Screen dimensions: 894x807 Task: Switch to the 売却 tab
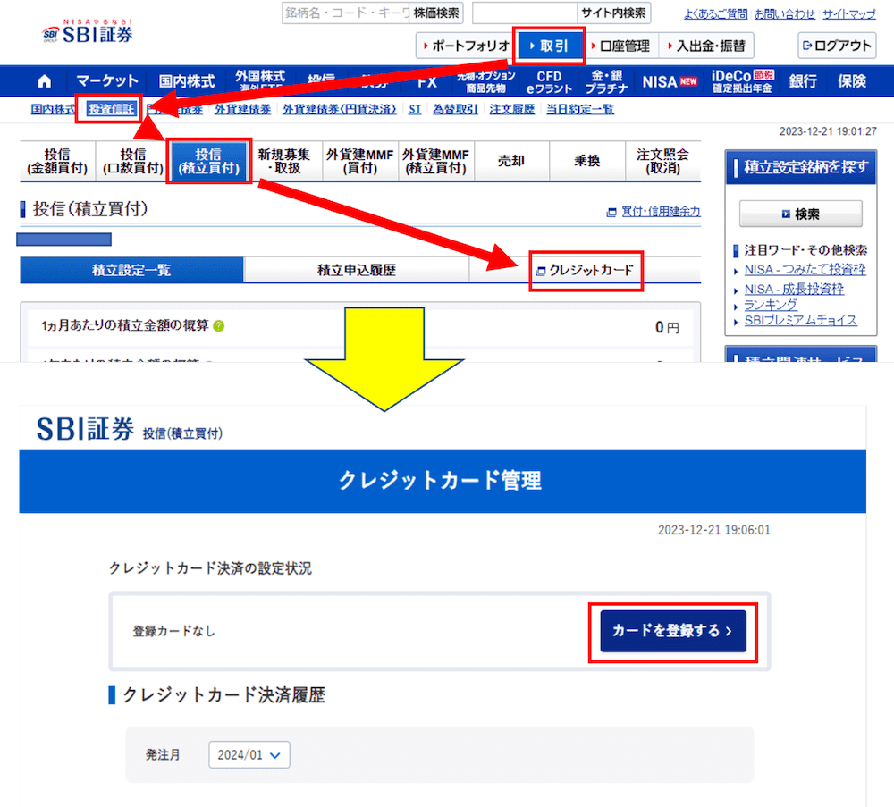[511, 161]
